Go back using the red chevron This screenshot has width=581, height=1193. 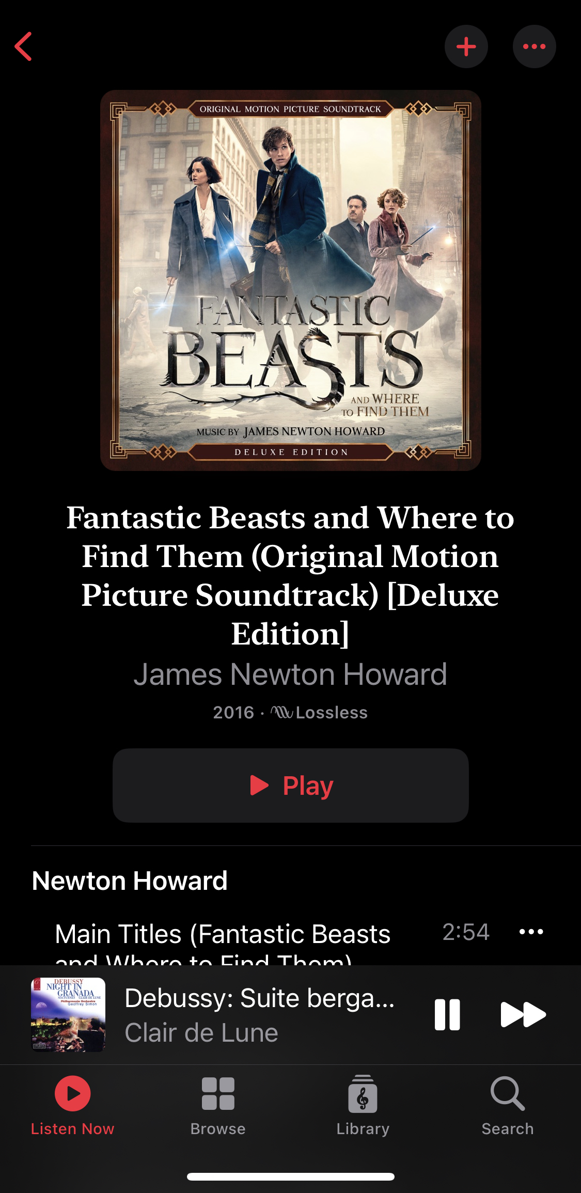[23, 46]
